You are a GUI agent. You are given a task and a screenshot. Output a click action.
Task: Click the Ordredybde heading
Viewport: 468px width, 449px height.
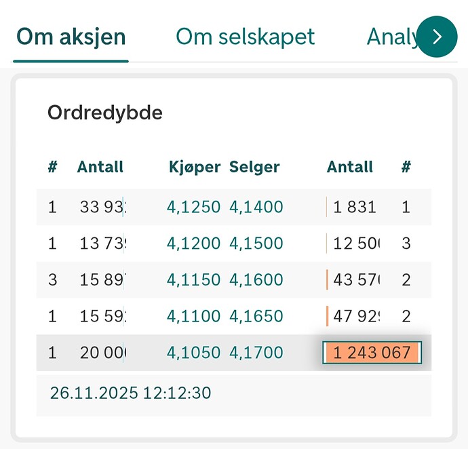(x=105, y=113)
